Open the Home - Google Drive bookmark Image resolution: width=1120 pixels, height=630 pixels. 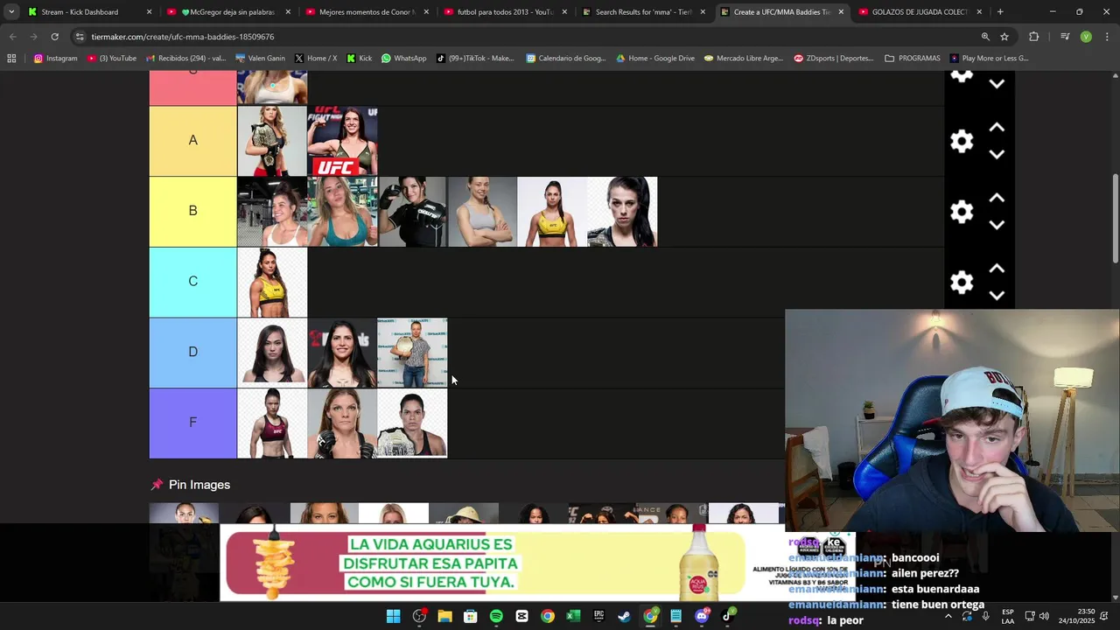pos(655,59)
